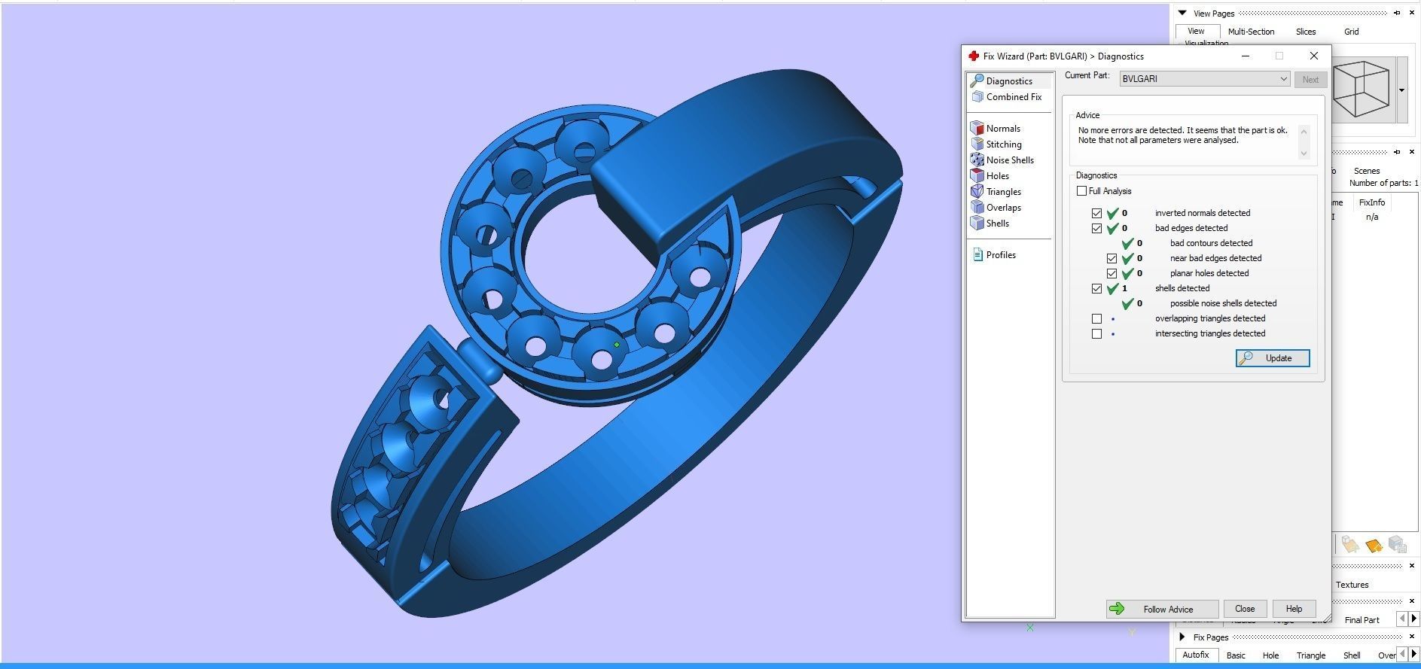Open the Textures tab

tap(1352, 585)
